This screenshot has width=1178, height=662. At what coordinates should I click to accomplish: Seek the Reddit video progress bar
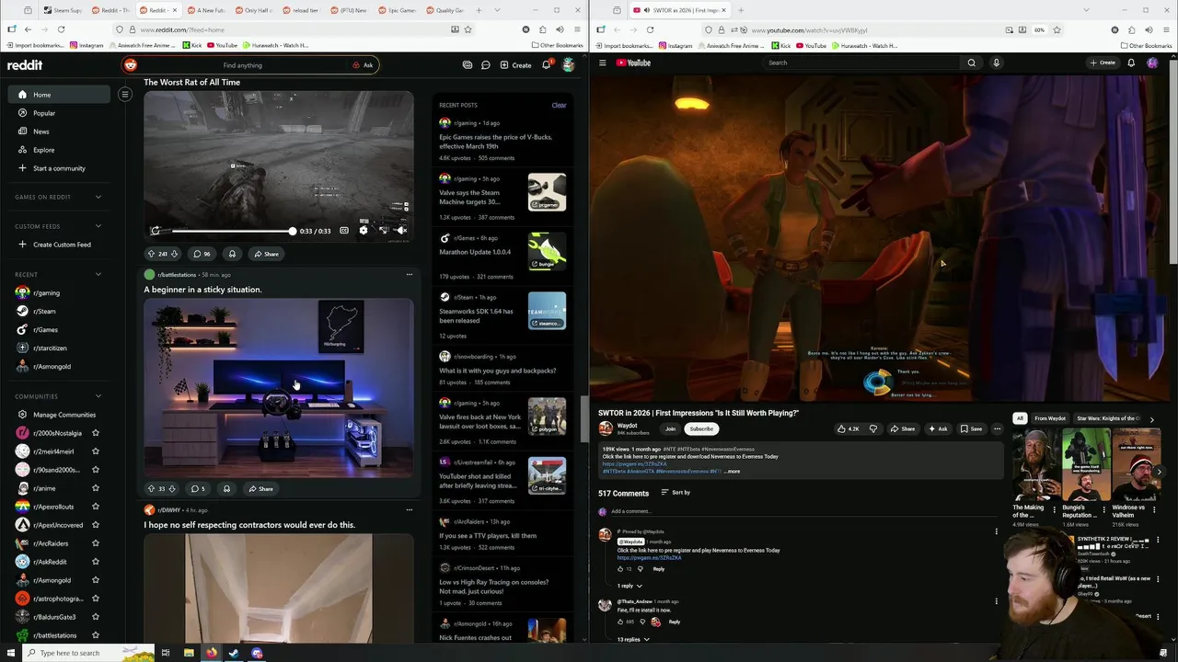(232, 231)
